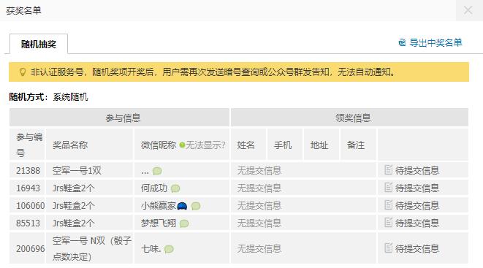
Task: Click 待提交信息 for entry 85513
Action: point(417,223)
